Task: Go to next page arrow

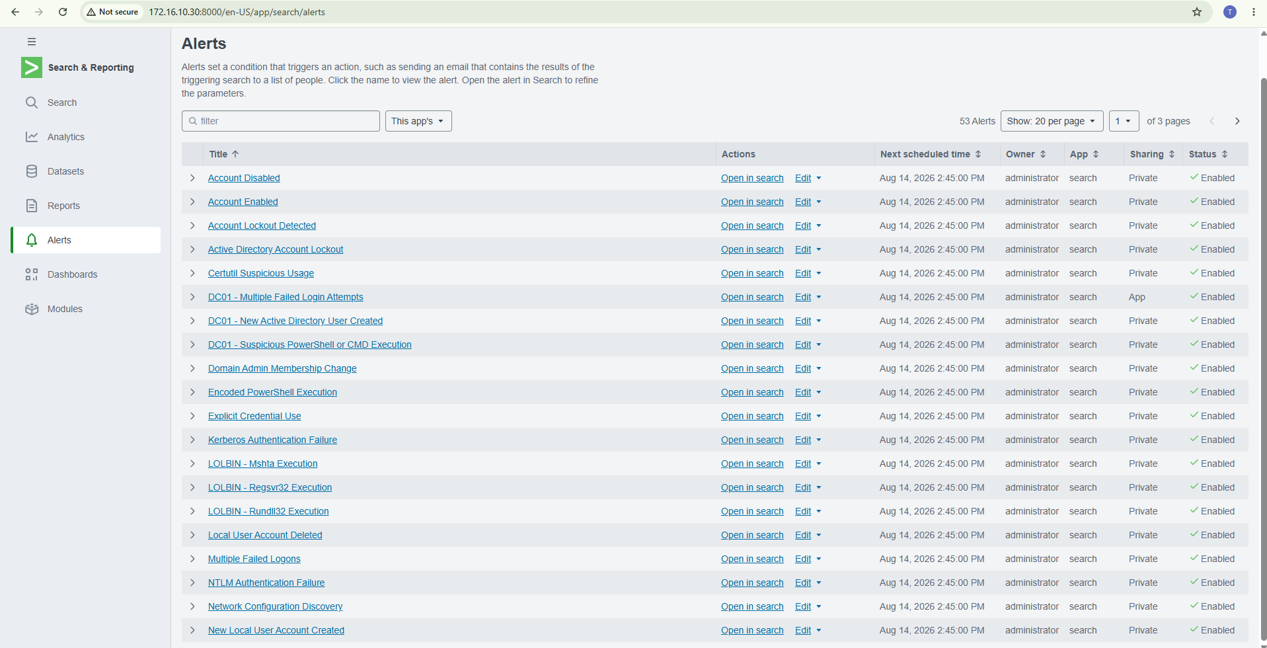Action: click(1237, 121)
